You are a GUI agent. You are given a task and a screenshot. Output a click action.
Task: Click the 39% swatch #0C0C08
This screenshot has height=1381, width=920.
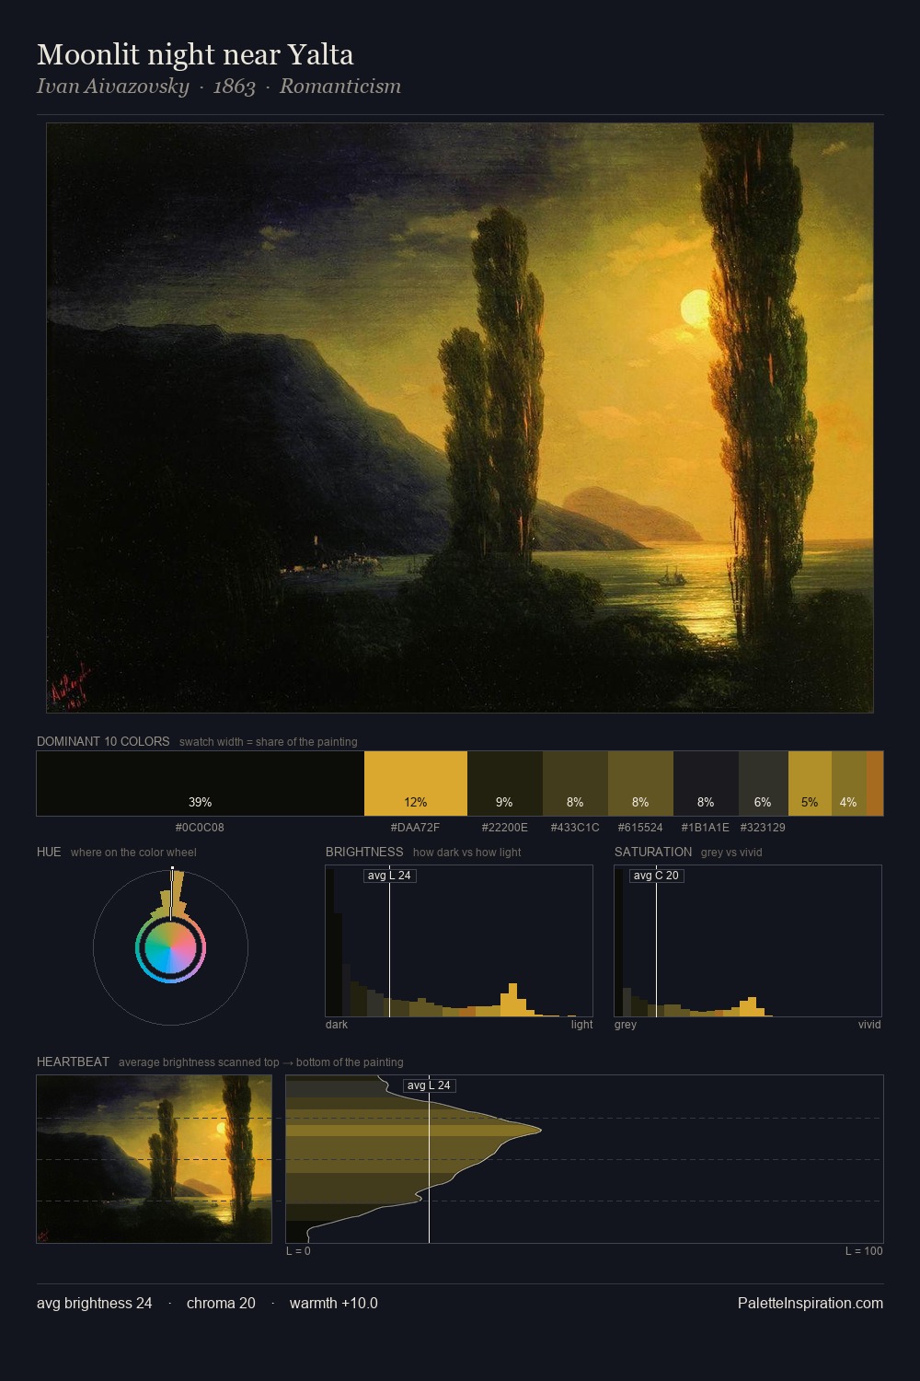[x=201, y=783]
